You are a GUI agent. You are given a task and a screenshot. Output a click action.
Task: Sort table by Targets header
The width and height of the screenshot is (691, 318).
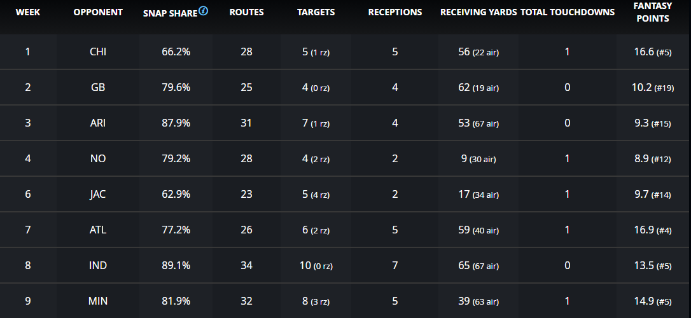[x=316, y=13]
